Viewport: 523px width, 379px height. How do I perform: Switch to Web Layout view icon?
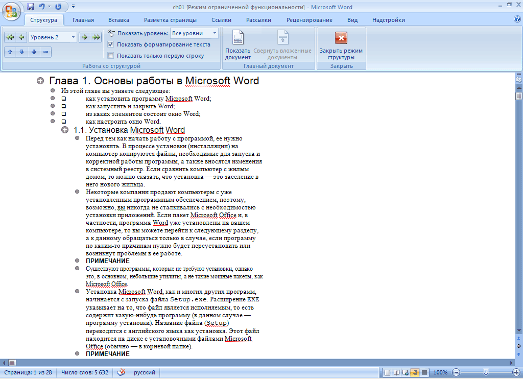click(x=406, y=373)
